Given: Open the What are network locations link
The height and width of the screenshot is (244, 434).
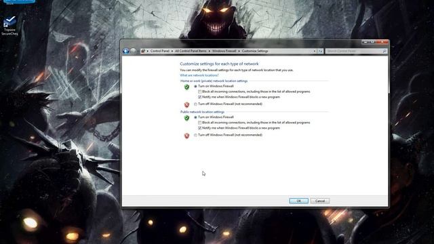Looking at the screenshot, I should 199,75.
